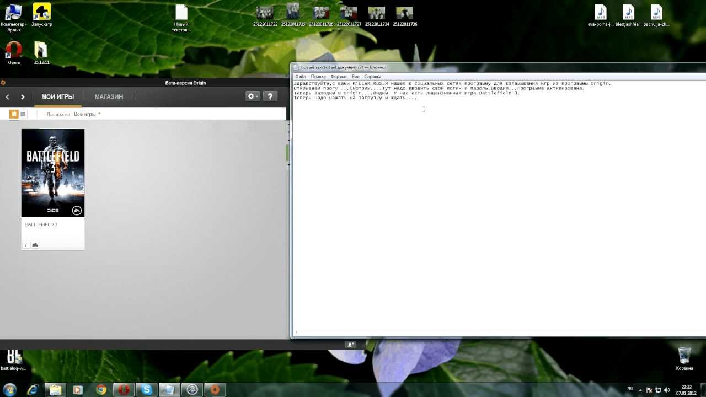Switch to the МАГАЗИН tab
Image resolution: width=706 pixels, height=397 pixels.
[x=109, y=97]
